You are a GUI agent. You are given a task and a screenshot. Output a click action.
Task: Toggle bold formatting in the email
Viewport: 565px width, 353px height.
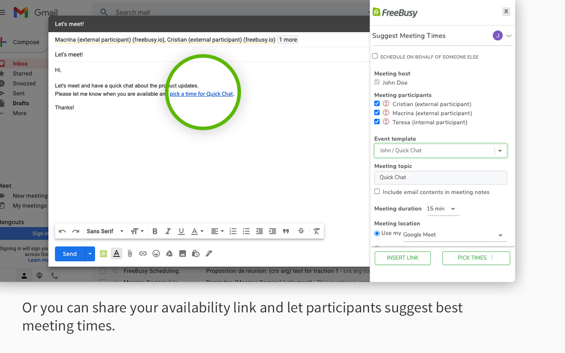point(155,231)
